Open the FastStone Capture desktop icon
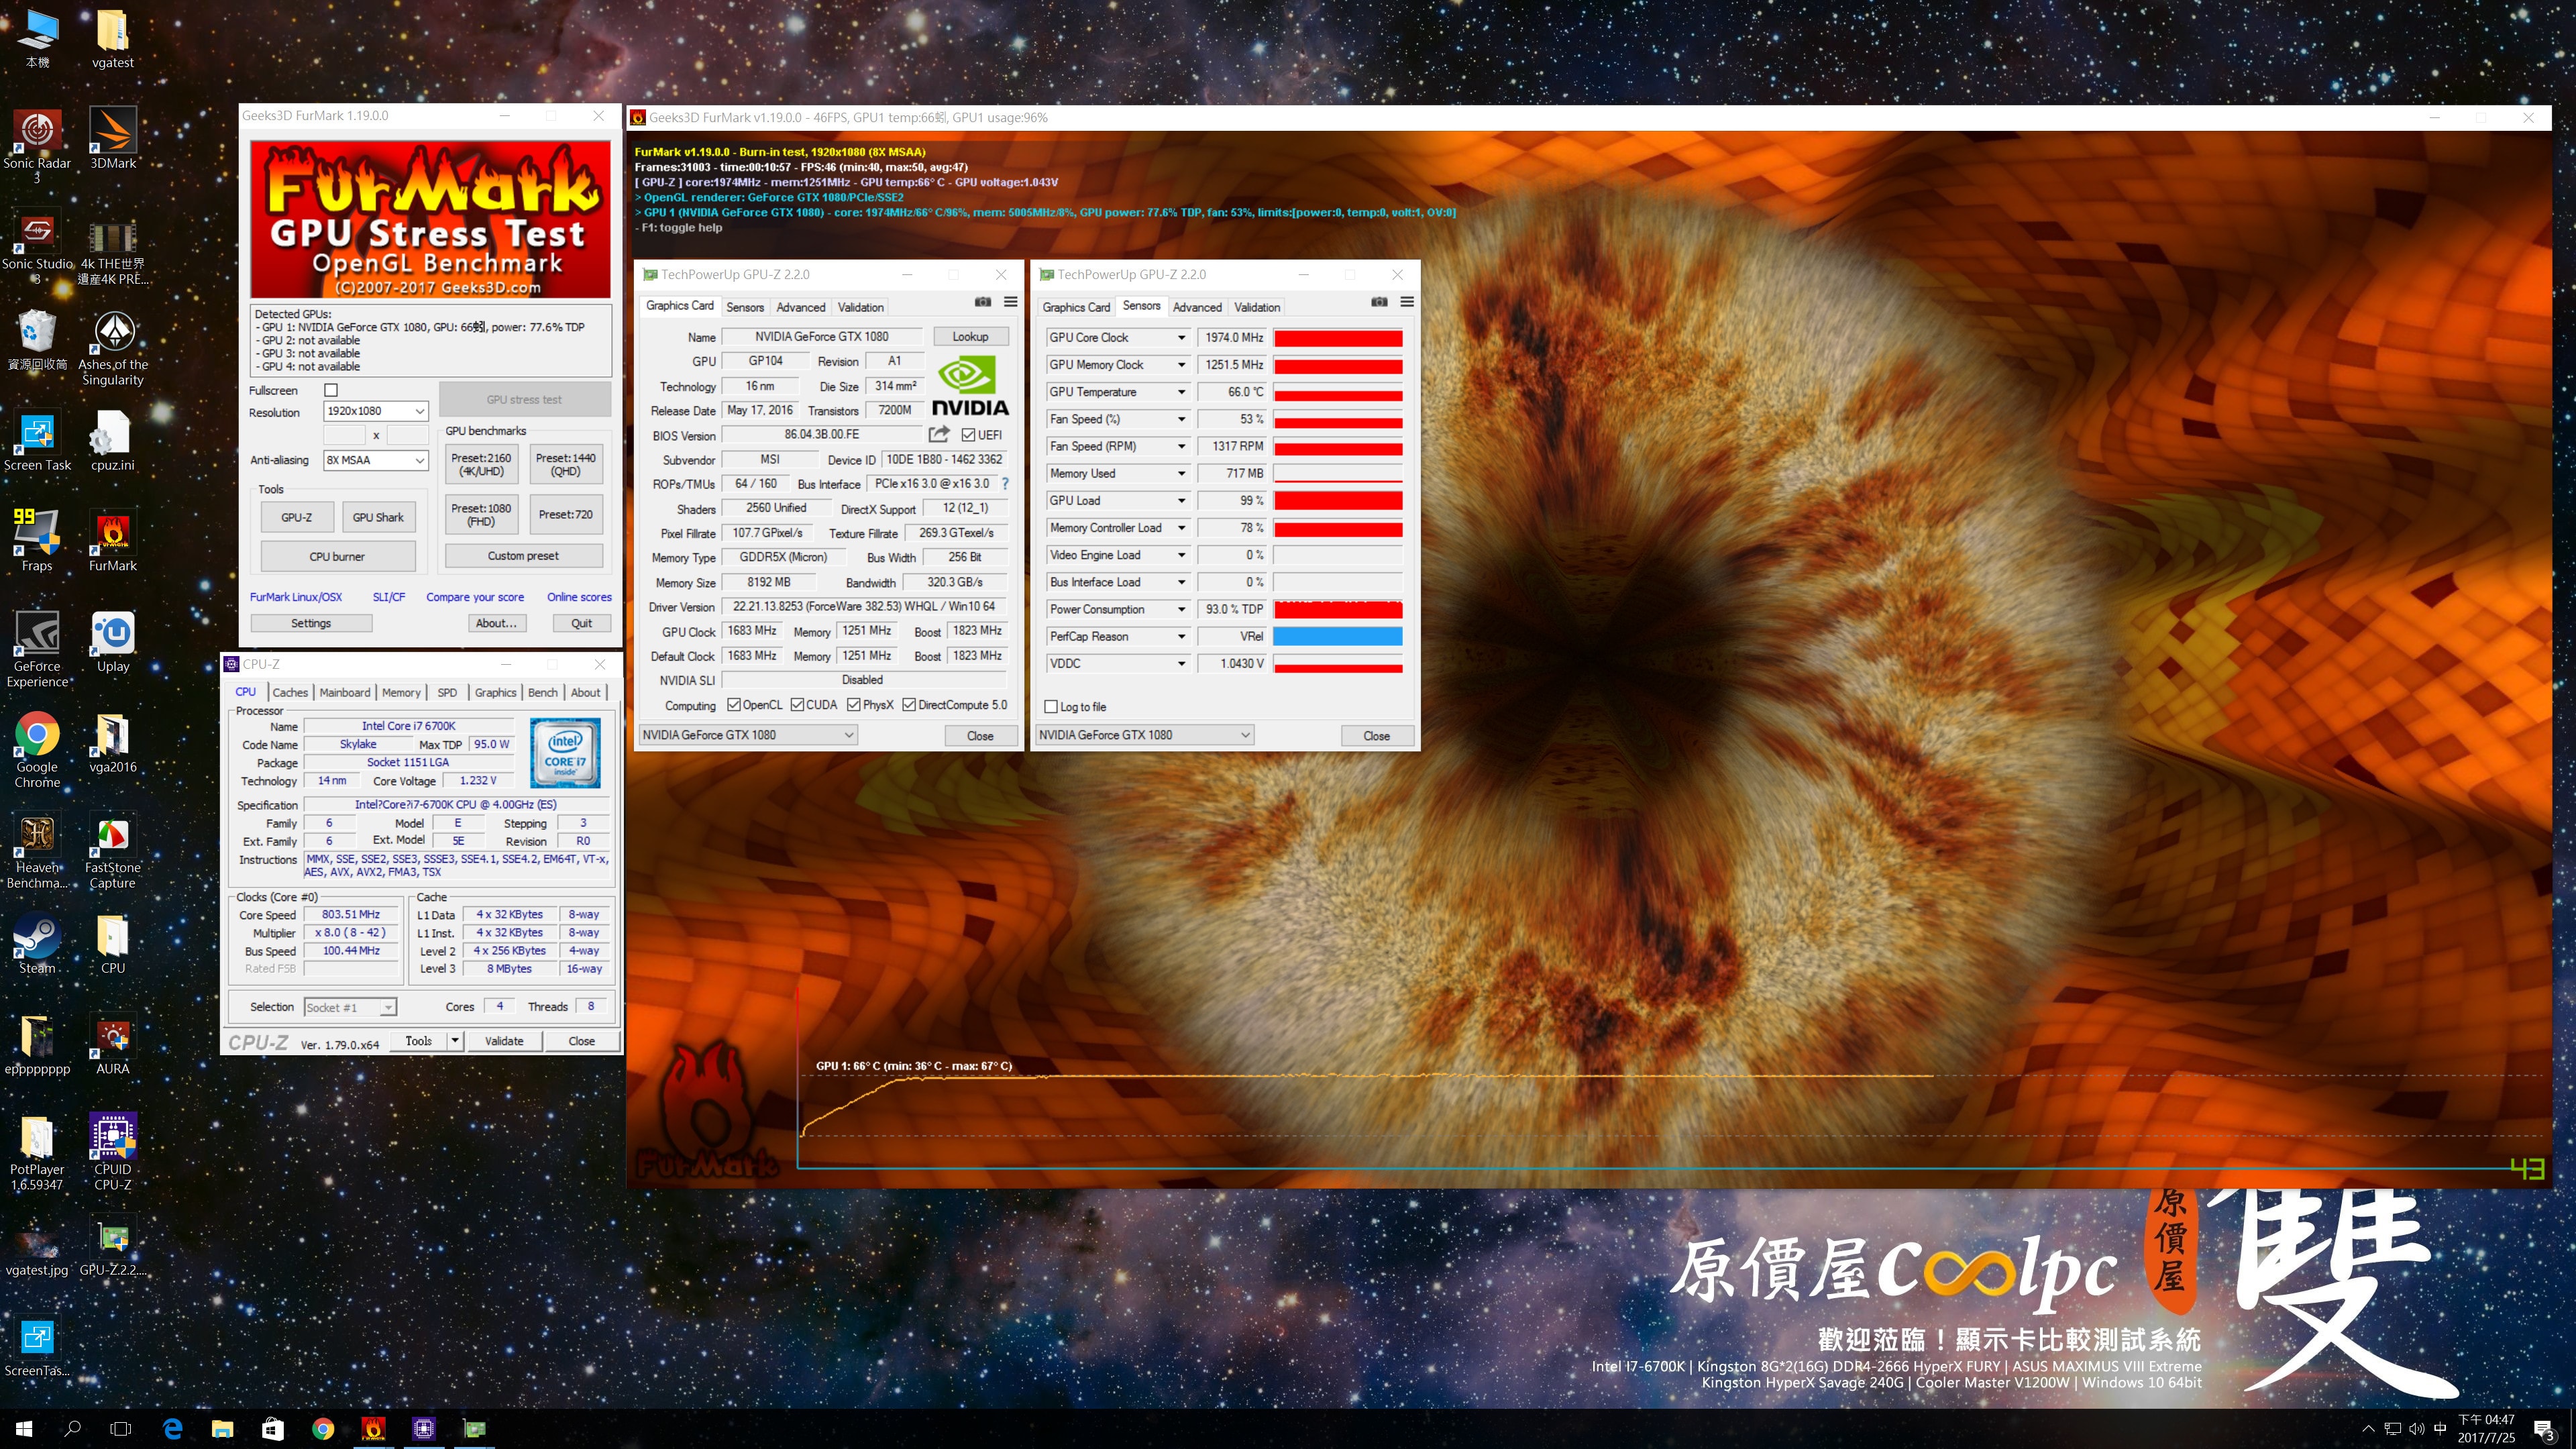This screenshot has width=2576, height=1449. point(113,851)
